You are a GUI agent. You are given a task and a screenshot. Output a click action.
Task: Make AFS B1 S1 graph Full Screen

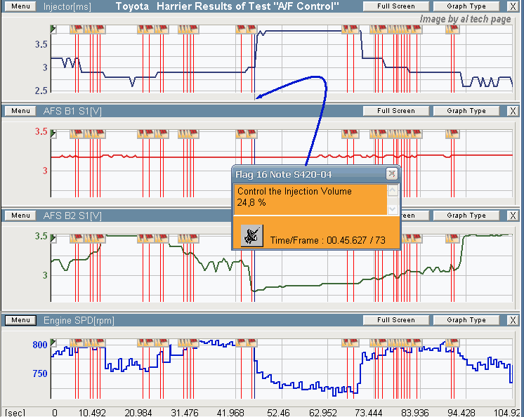396,111
